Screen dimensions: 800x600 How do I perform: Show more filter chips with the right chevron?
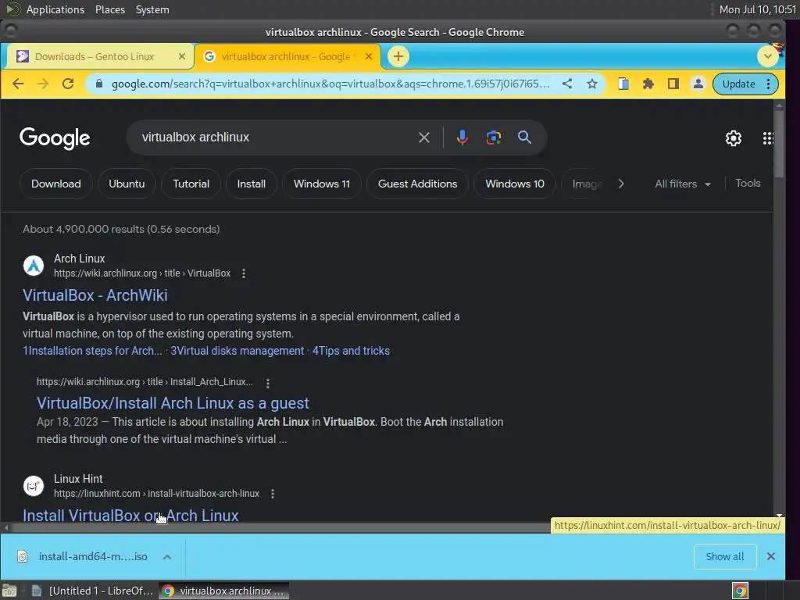pos(621,184)
